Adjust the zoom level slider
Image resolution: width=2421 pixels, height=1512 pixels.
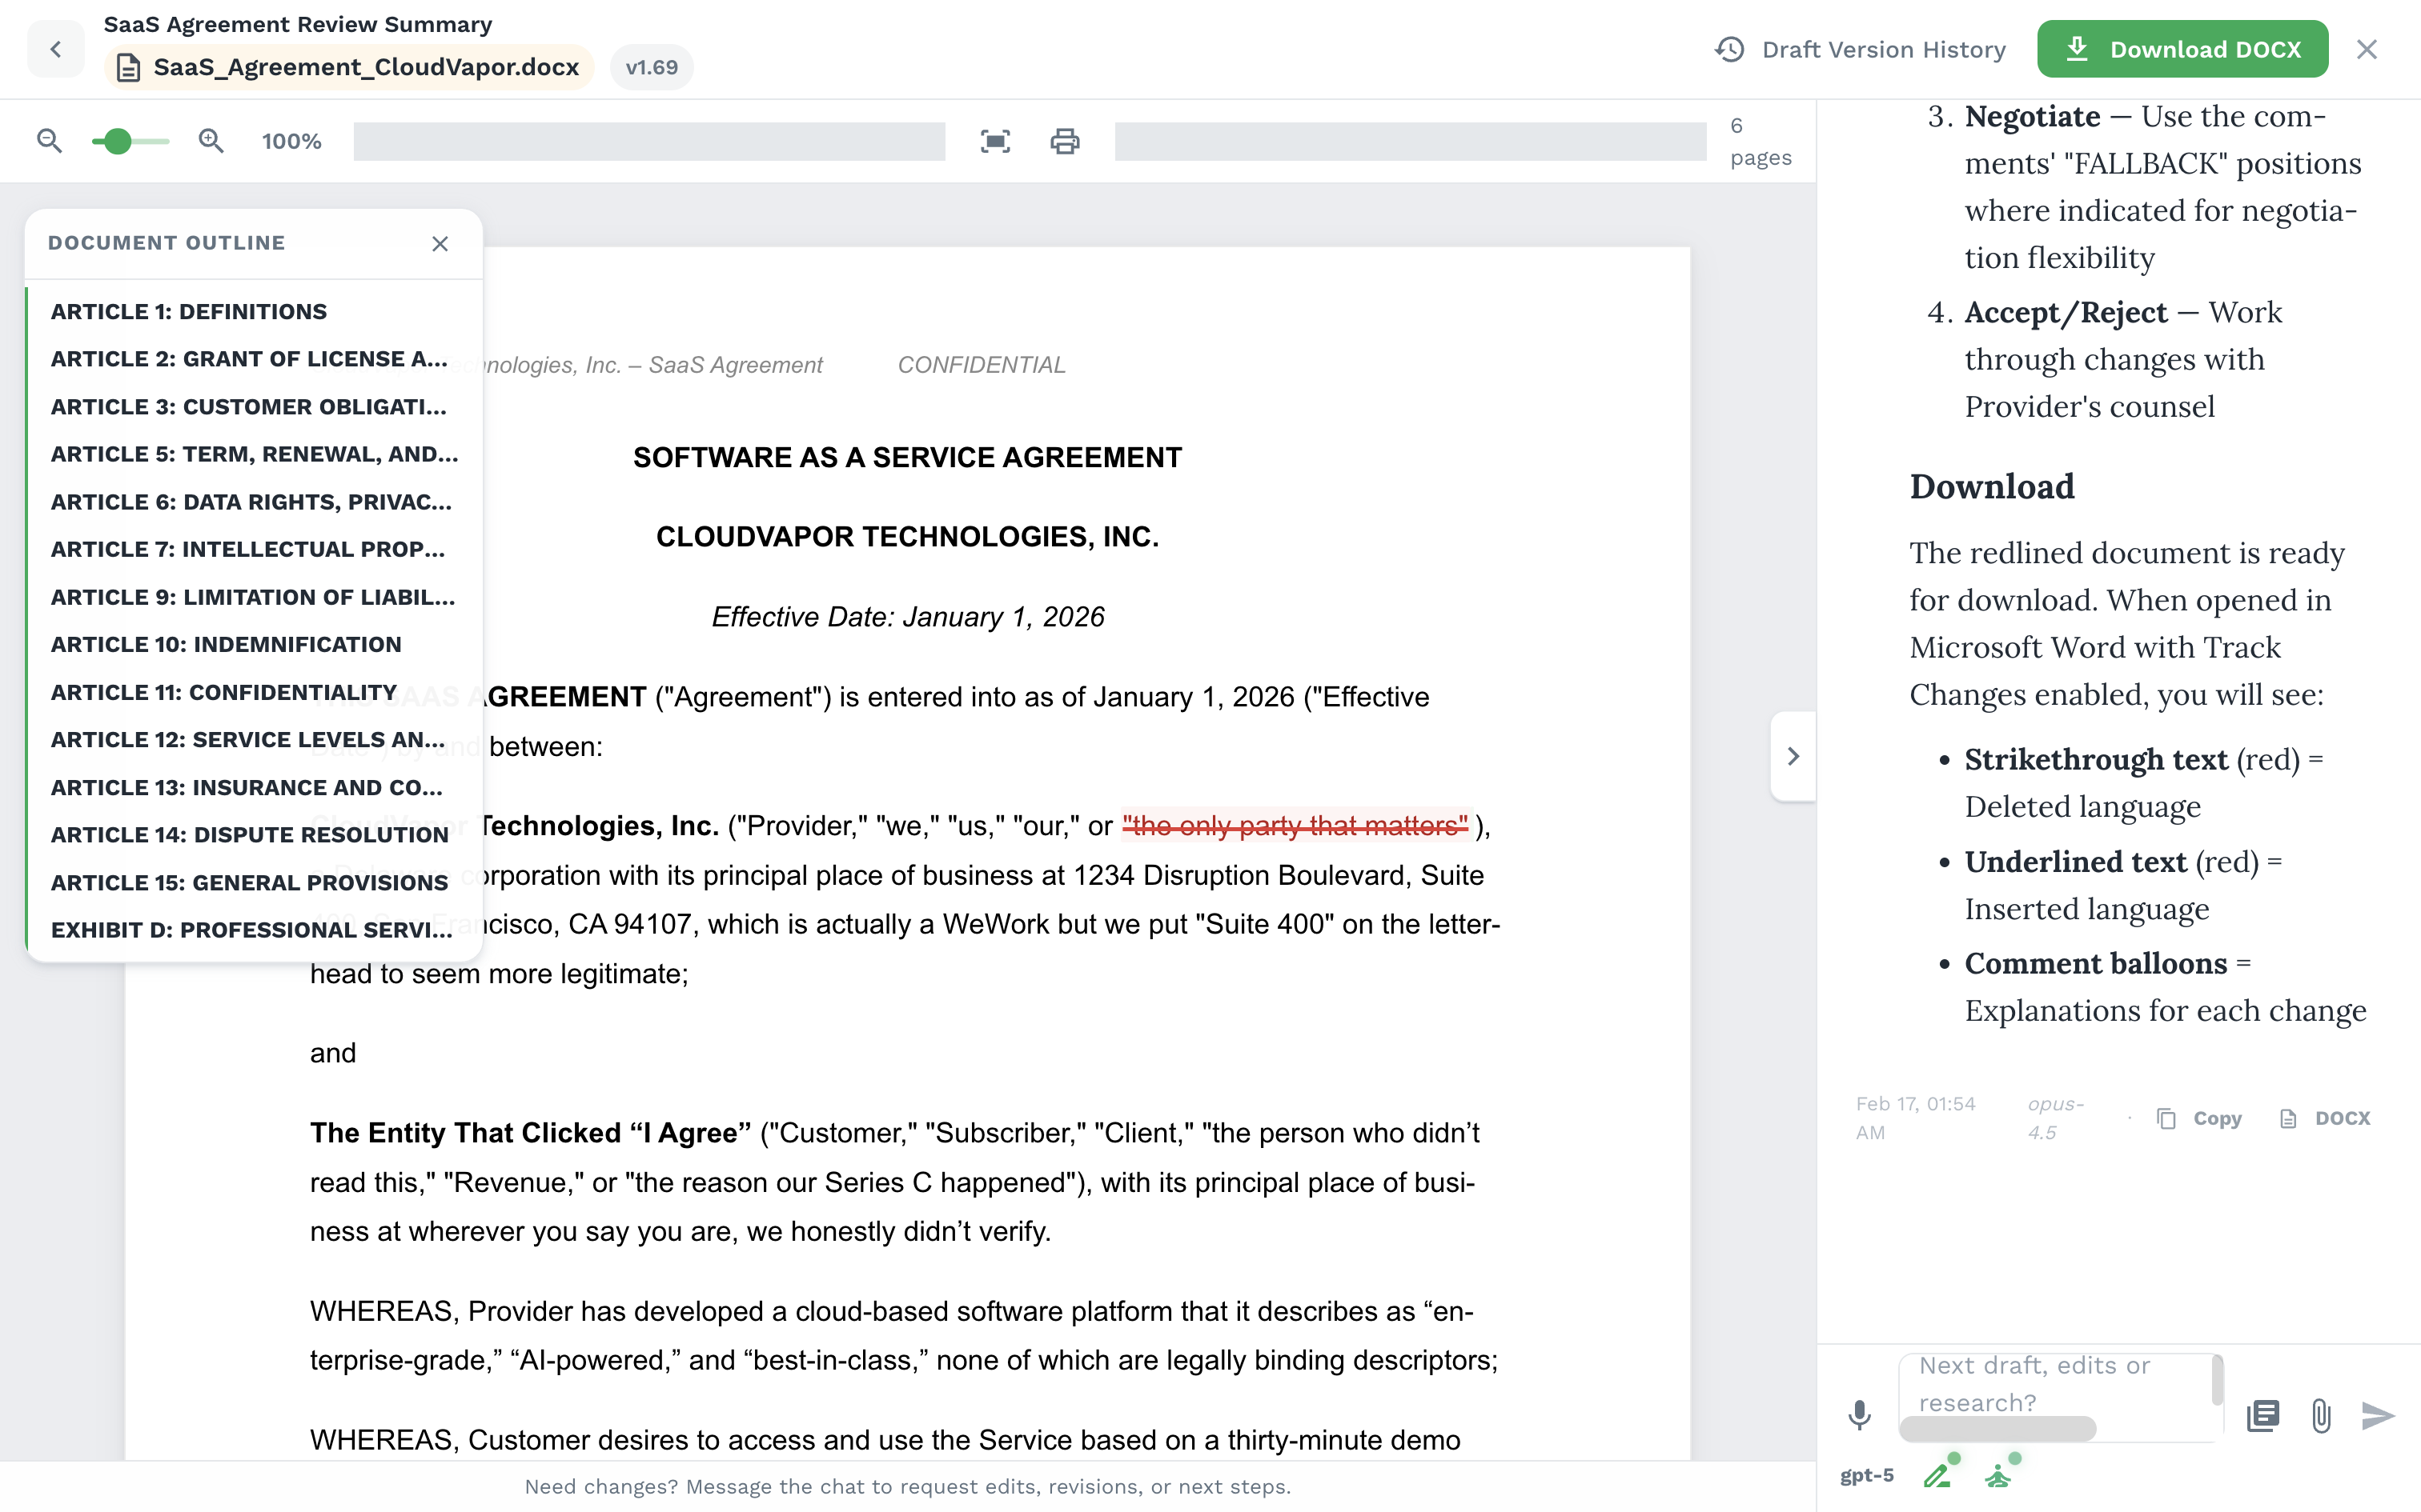(x=119, y=141)
